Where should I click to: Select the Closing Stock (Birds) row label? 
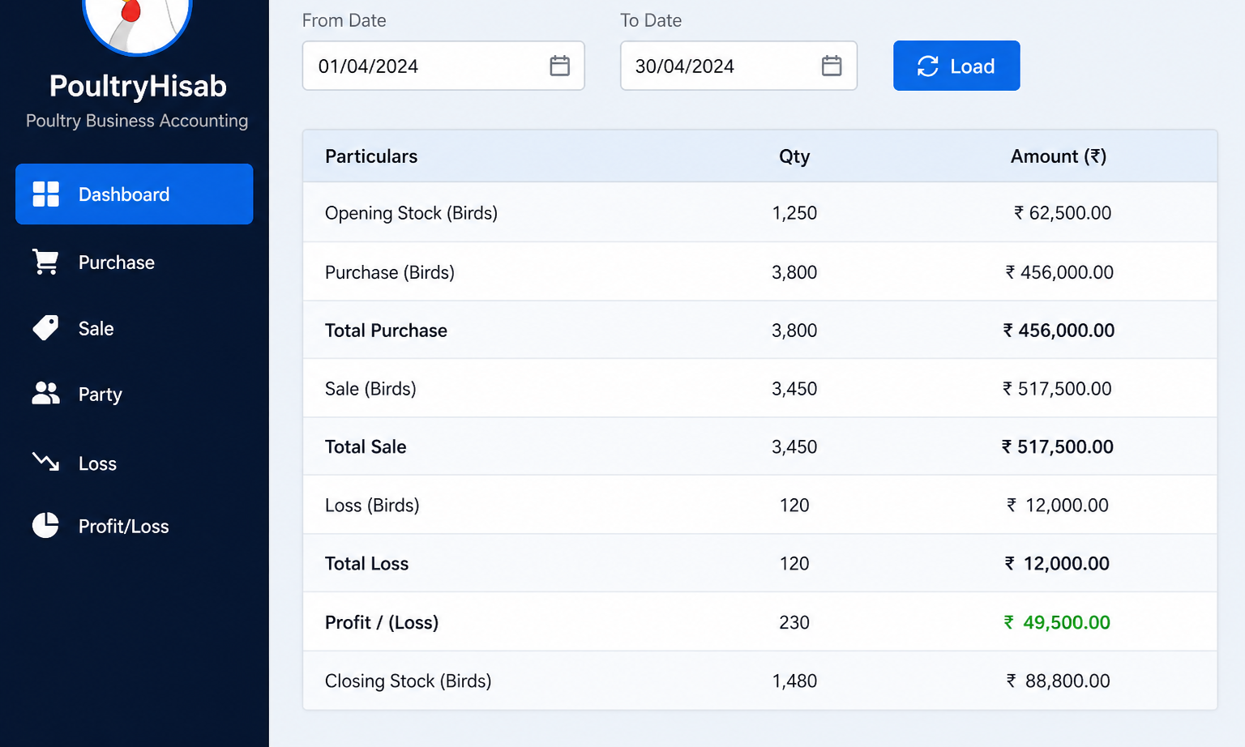point(408,681)
